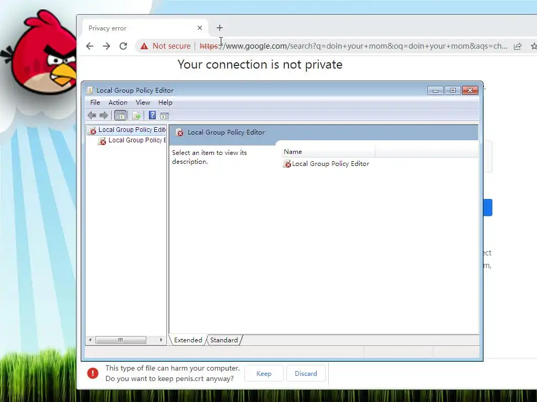537x402 pixels.
Task: Click right arrow of tree horizontal scrollbar
Action: pos(161,340)
